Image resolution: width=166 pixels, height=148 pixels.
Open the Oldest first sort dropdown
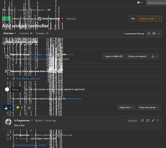click(126, 107)
